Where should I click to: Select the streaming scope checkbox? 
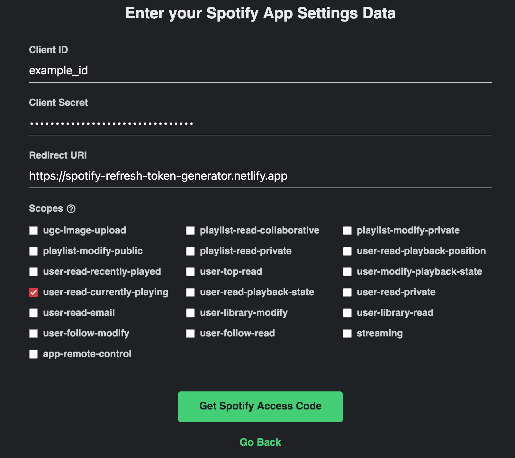coord(347,334)
